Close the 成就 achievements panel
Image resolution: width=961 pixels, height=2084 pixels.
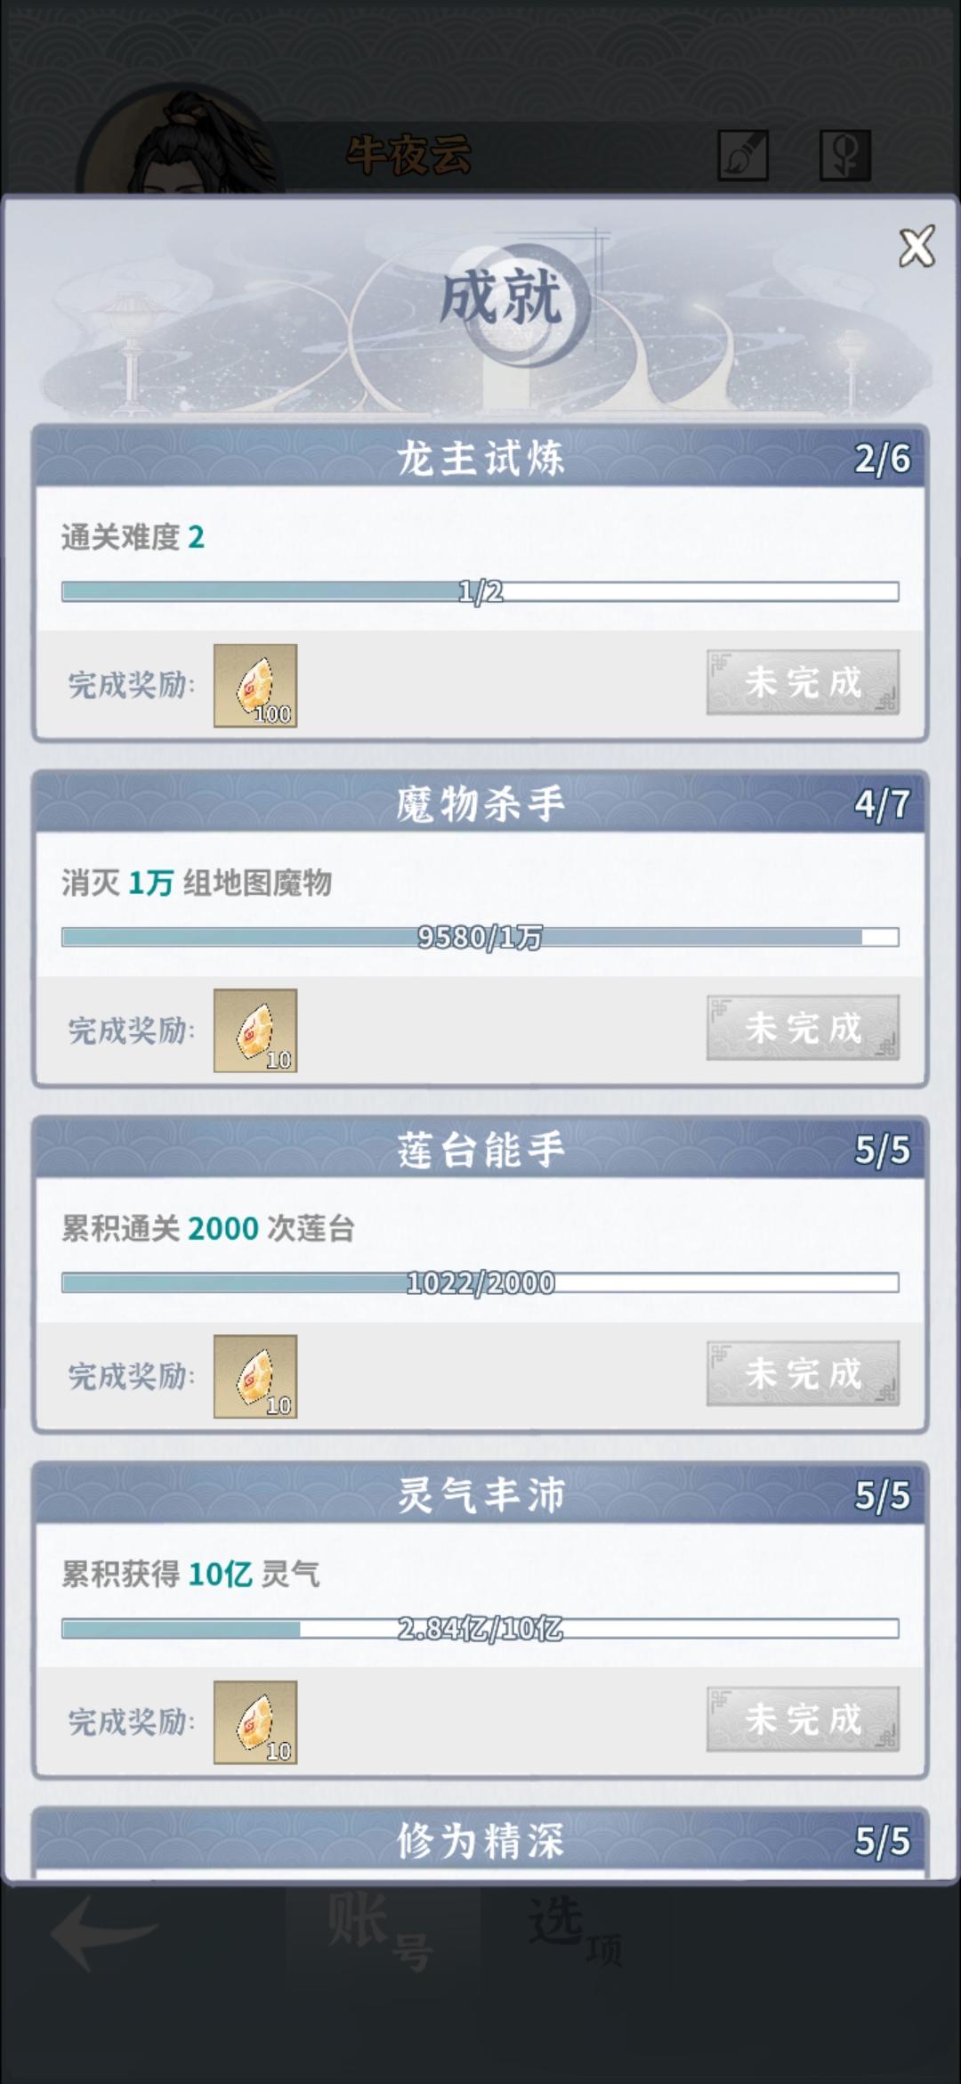tap(917, 247)
